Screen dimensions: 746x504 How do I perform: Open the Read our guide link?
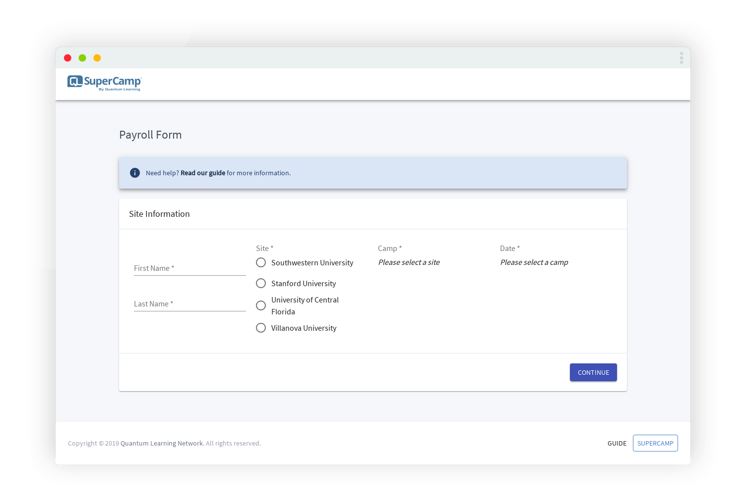coord(203,173)
